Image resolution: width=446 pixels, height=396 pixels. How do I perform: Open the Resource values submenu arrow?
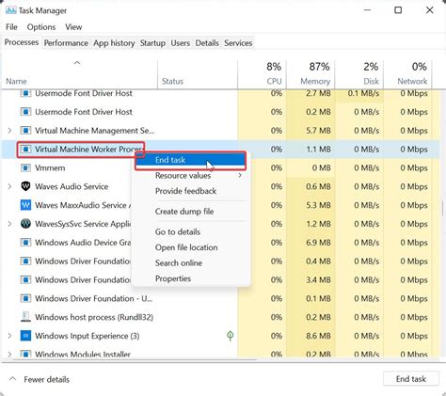(240, 175)
